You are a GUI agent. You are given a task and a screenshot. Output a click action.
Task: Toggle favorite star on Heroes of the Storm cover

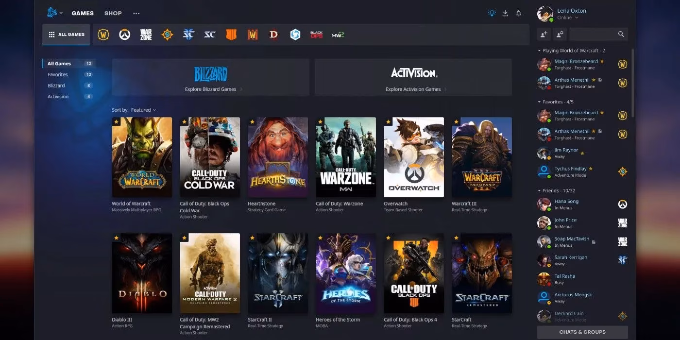(320, 238)
